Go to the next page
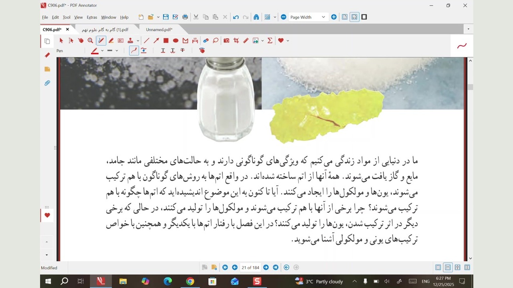 266,268
